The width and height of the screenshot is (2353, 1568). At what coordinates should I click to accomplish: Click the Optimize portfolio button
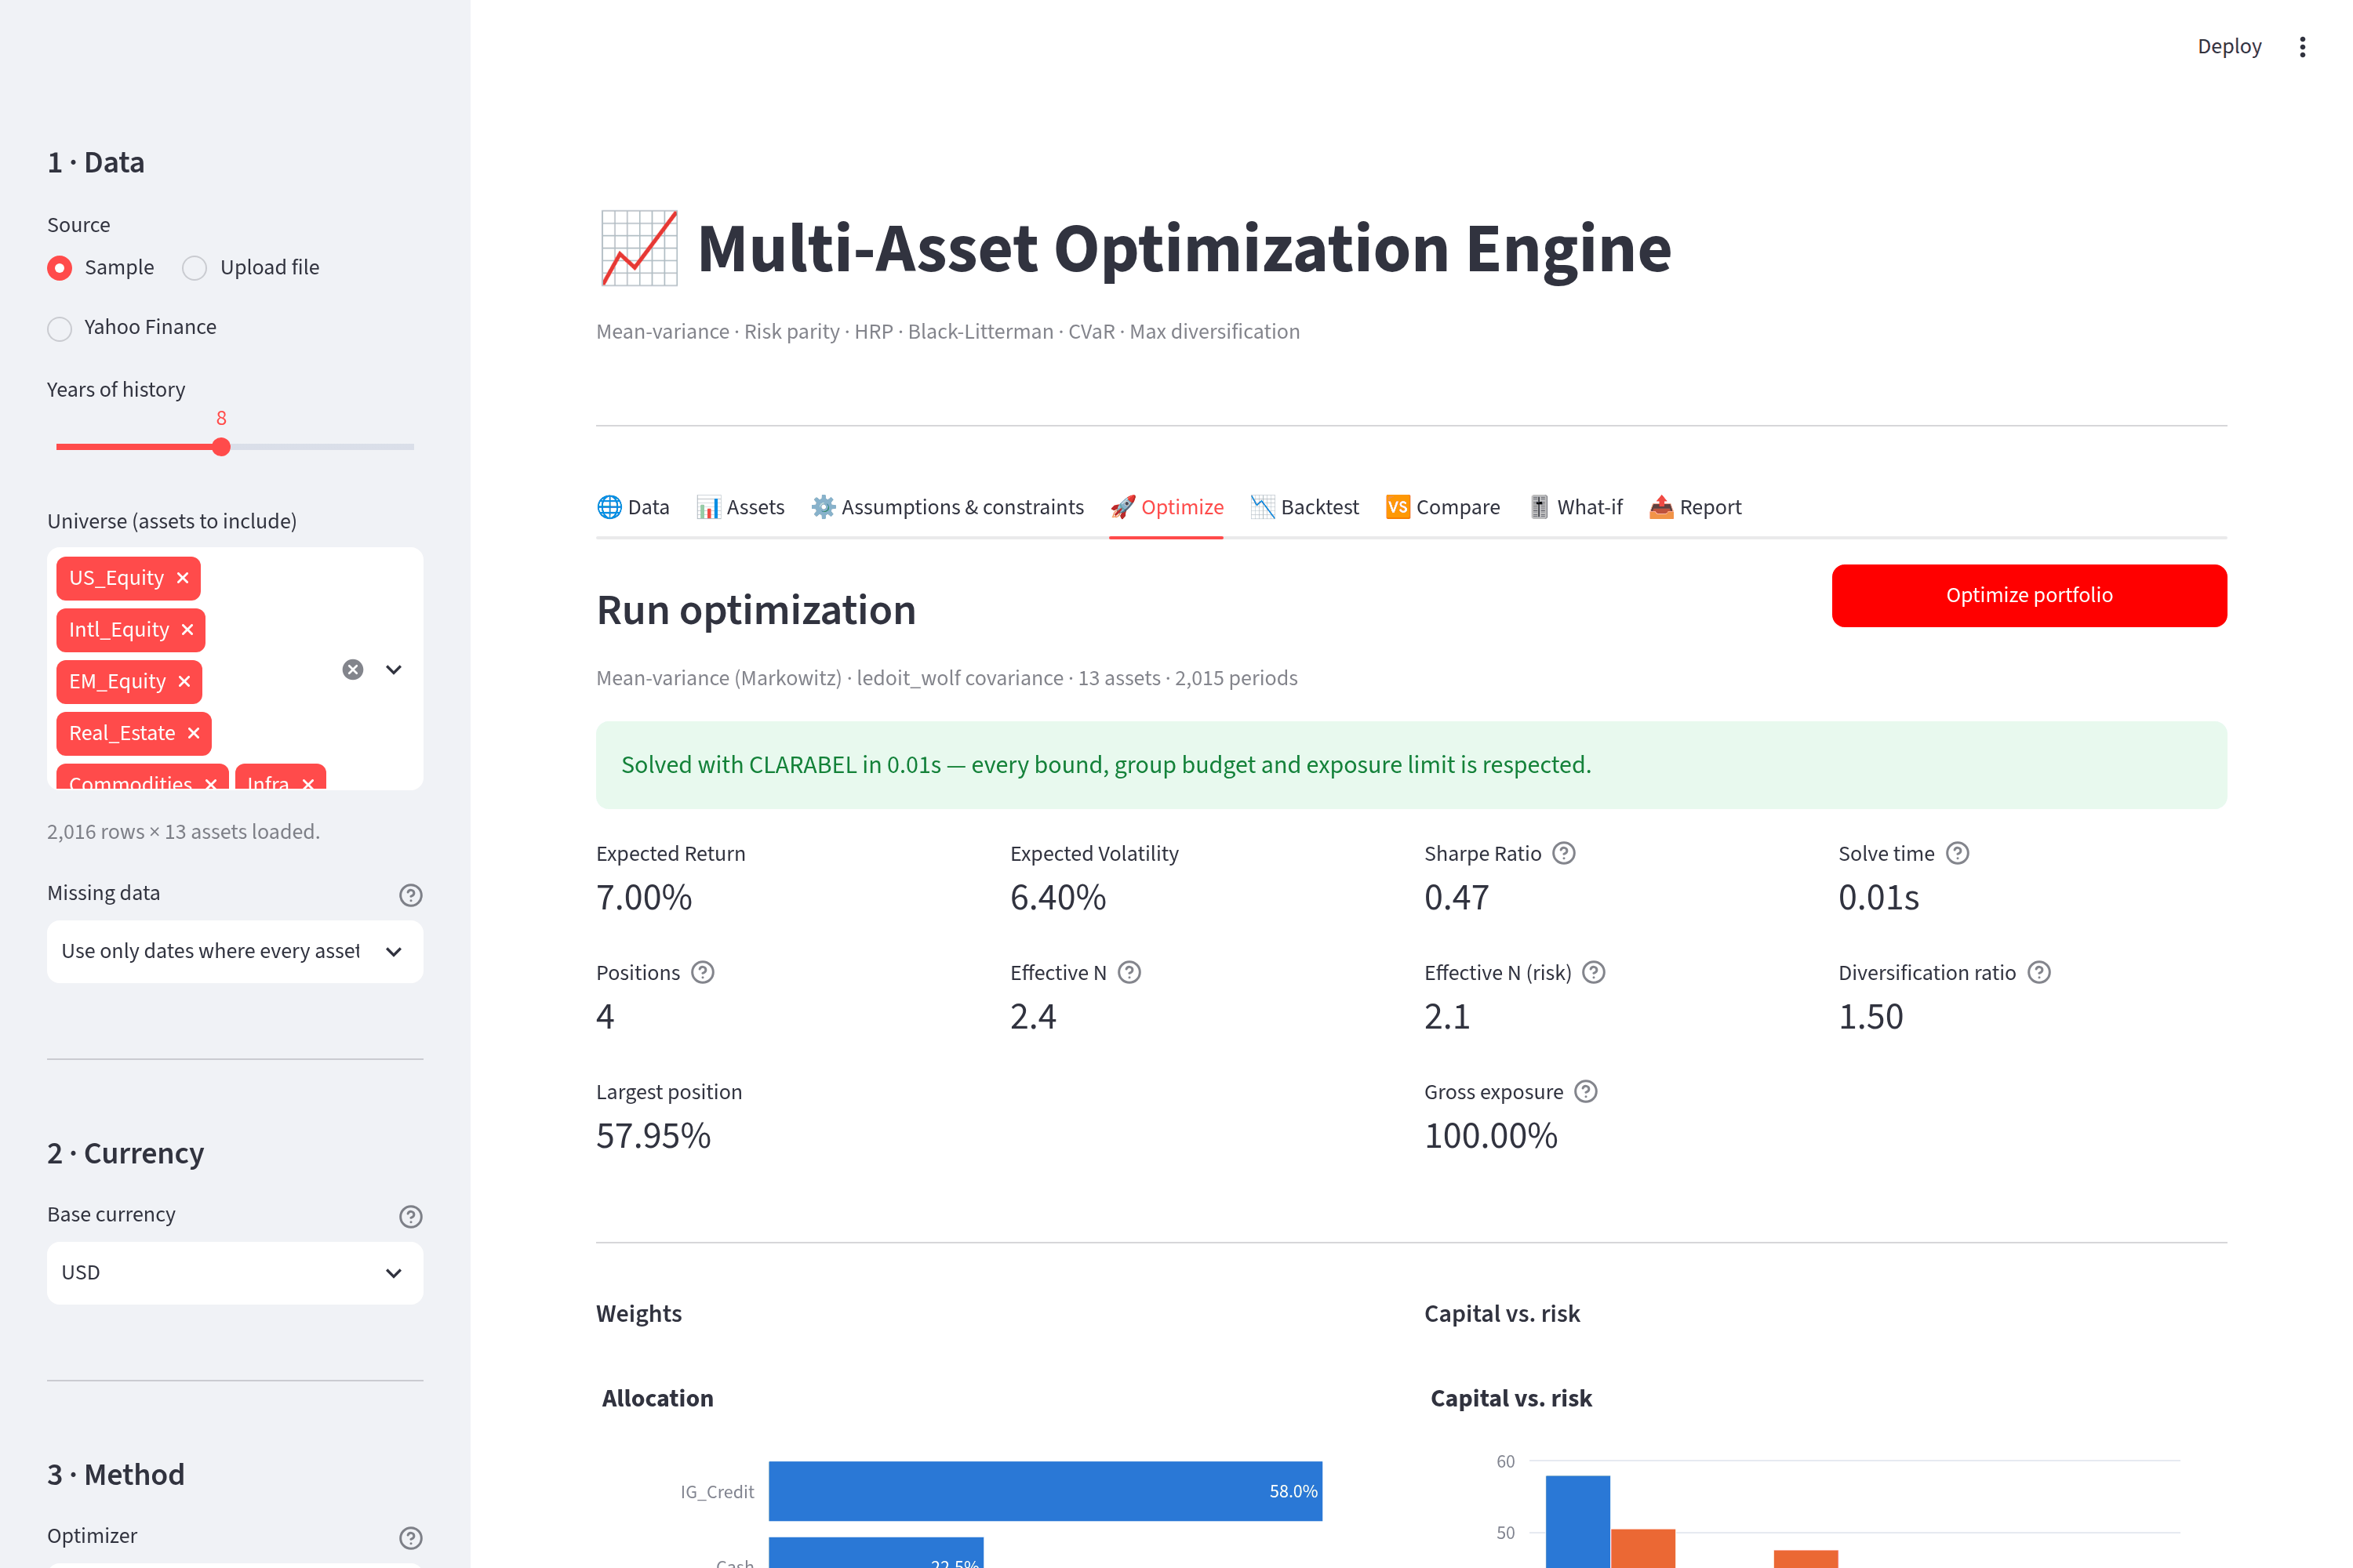coord(2029,596)
